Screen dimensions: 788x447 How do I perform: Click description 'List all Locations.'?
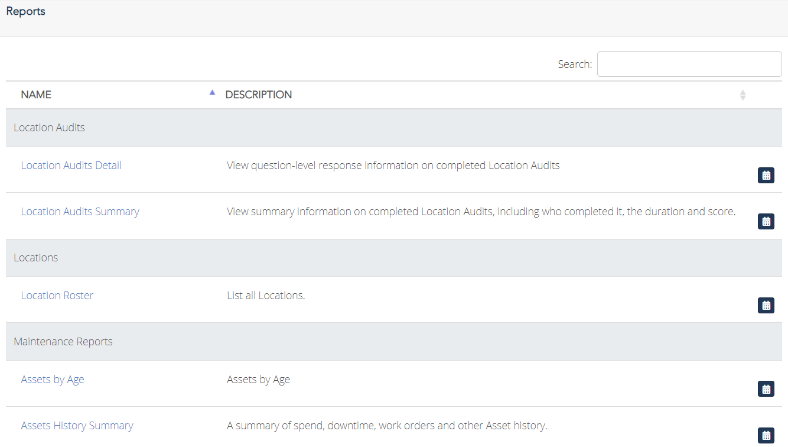pos(266,296)
